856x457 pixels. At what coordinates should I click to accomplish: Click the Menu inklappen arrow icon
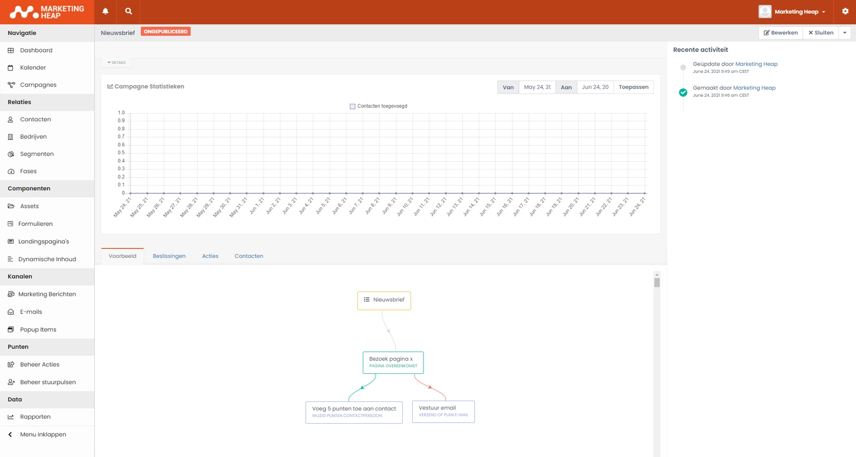10,435
